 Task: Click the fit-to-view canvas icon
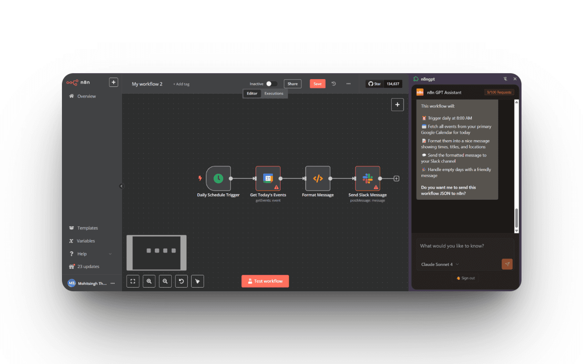point(133,281)
